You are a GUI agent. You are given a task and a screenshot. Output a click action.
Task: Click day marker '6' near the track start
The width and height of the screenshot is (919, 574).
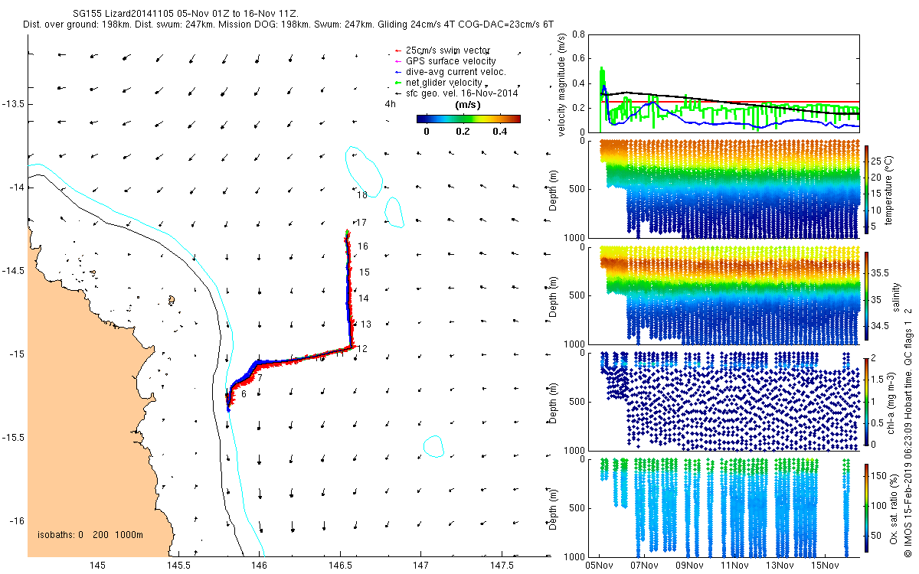pos(244,394)
